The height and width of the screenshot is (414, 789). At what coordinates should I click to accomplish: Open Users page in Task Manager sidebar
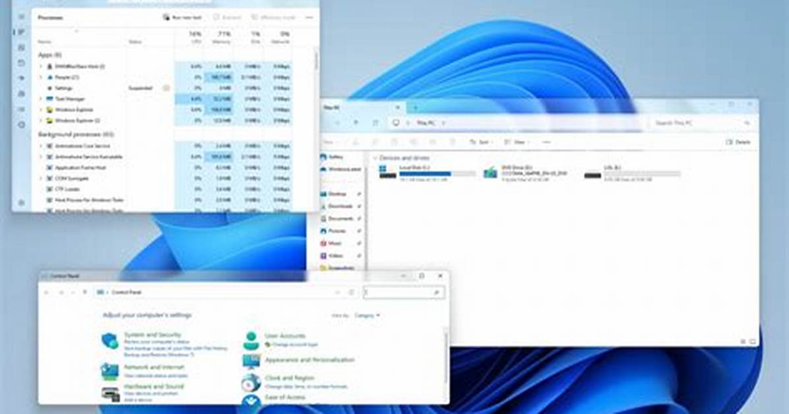[21, 94]
